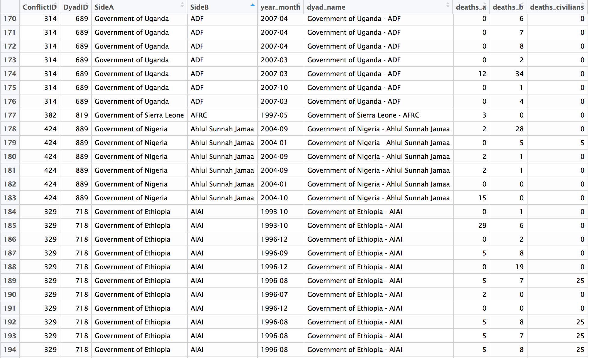
Task: Click the 2004-10 year_month cell
Action: point(274,198)
